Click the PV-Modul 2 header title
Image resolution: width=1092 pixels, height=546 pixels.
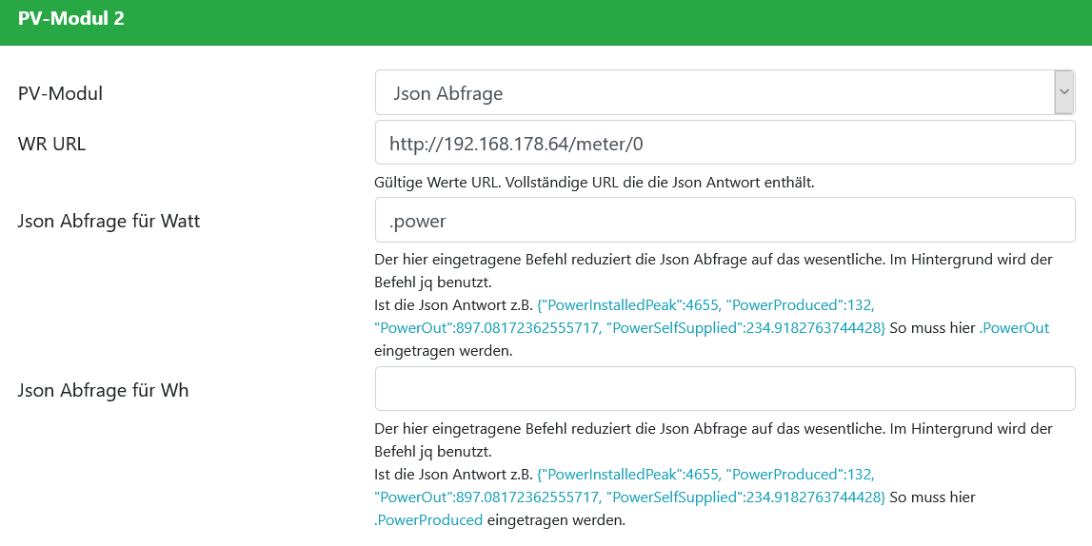[x=70, y=18]
